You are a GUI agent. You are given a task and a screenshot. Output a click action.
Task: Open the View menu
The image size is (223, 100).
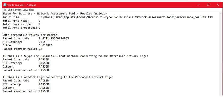point(25,10)
